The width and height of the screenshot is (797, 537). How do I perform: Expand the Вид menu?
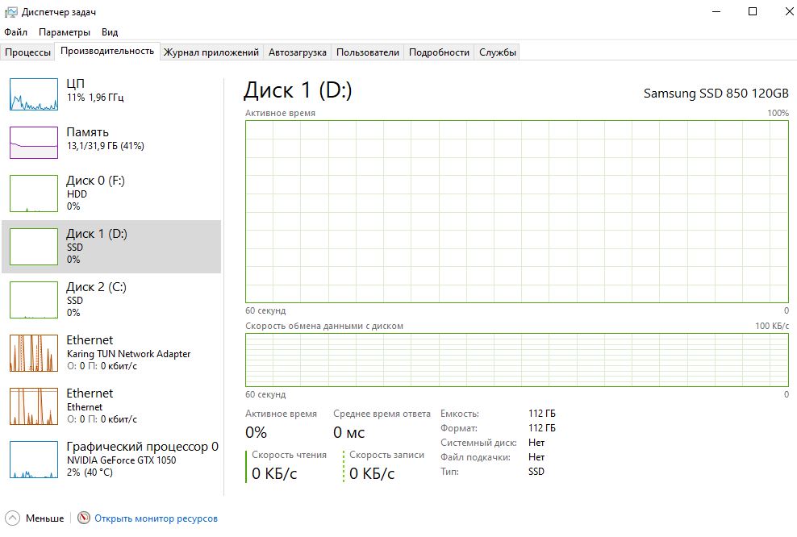(x=110, y=32)
